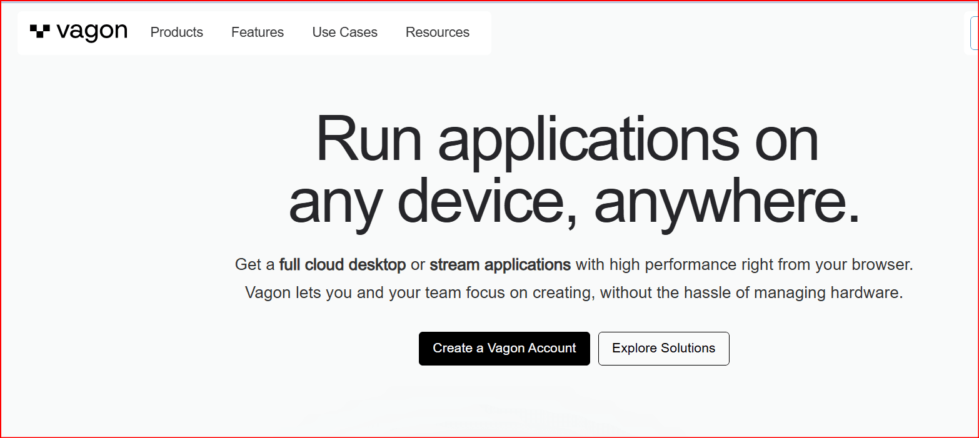Click the Vagon logo icon

[40, 31]
